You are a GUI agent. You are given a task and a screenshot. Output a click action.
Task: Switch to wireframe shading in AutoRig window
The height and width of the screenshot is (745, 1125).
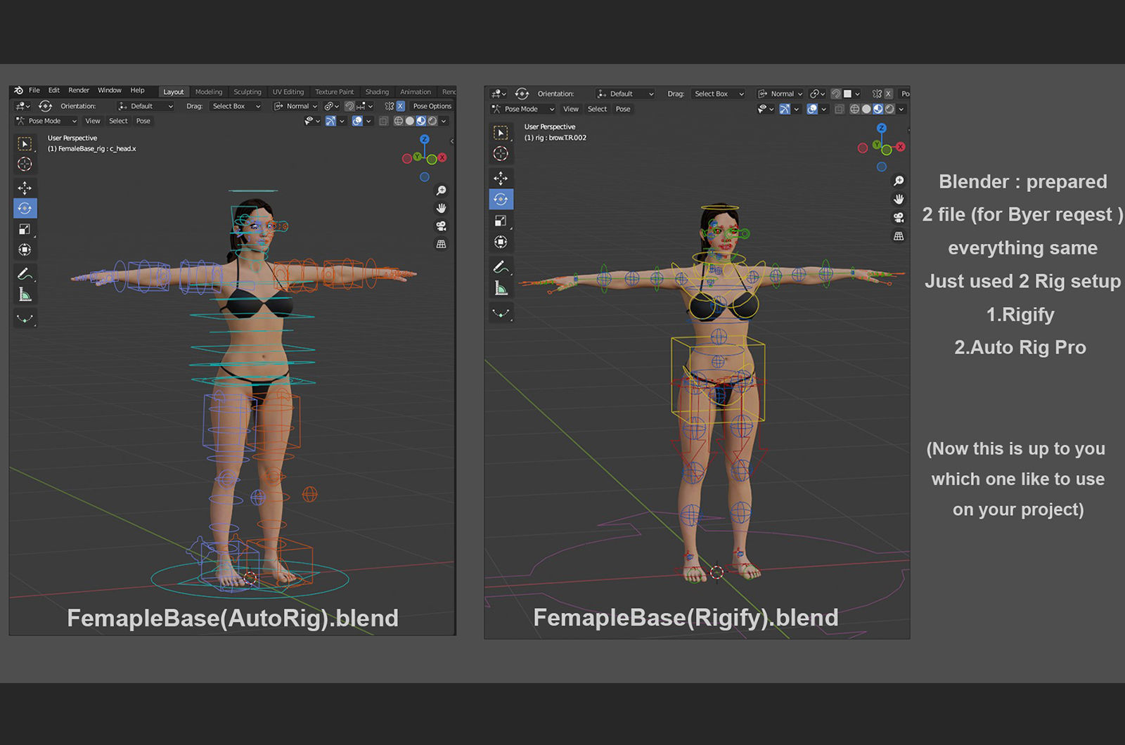399,121
